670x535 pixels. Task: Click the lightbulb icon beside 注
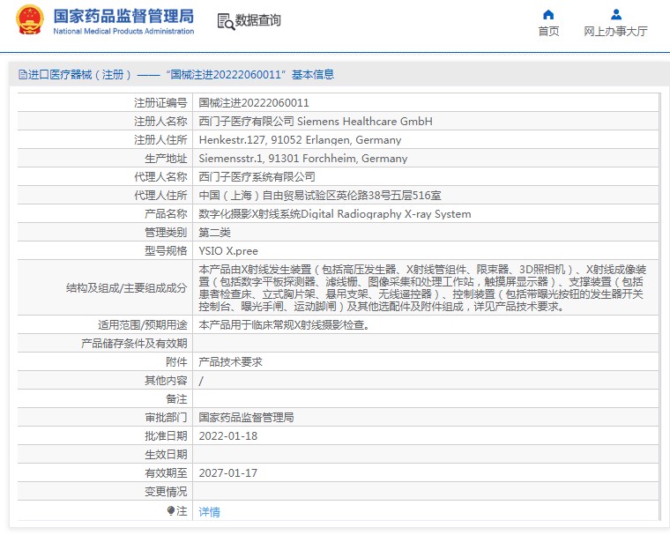tap(171, 510)
